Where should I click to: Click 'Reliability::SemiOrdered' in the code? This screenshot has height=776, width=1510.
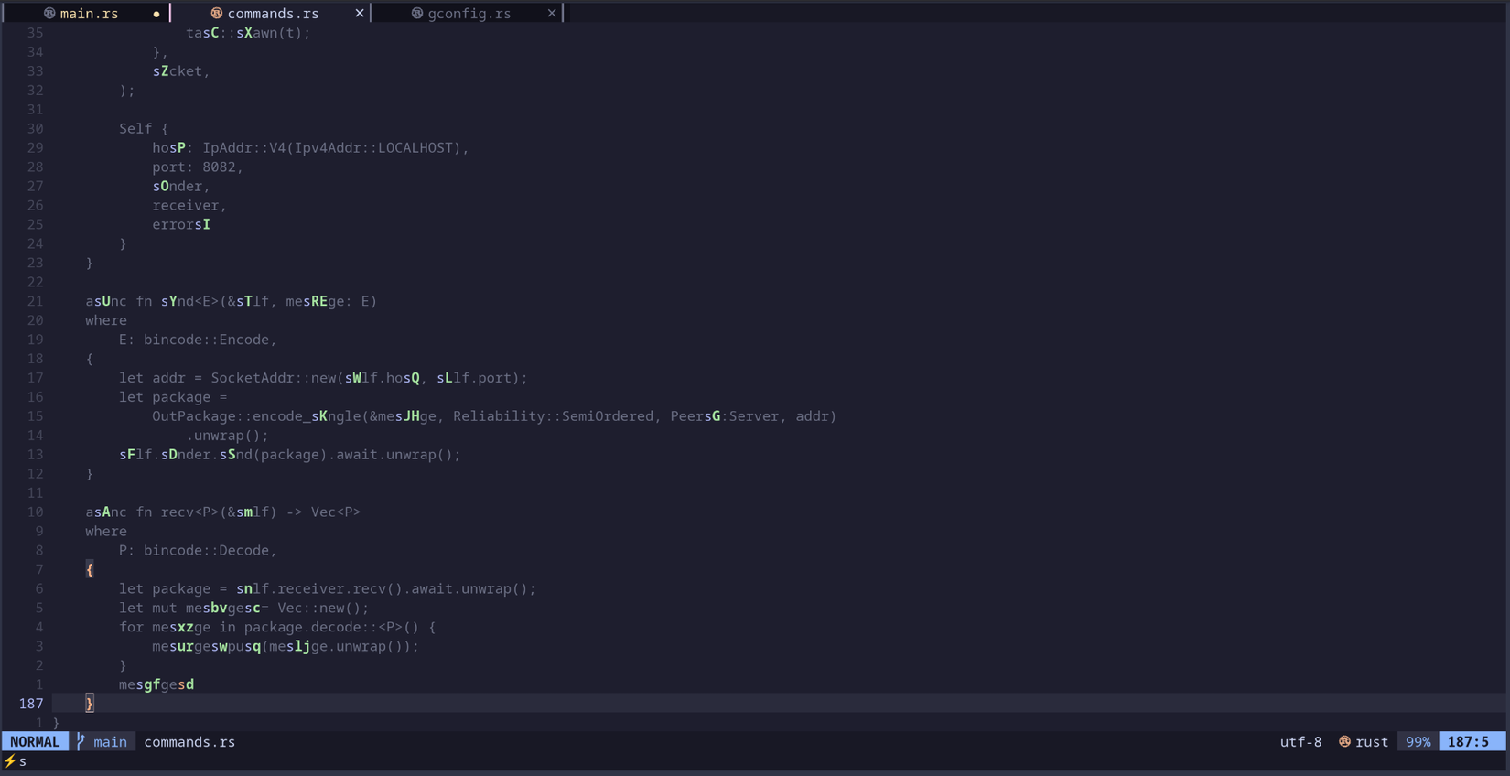[554, 416]
